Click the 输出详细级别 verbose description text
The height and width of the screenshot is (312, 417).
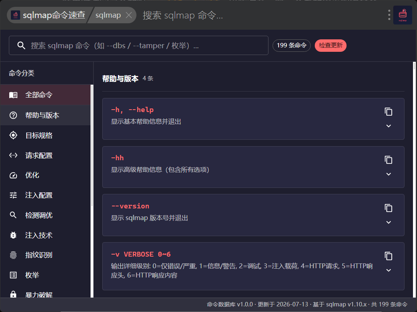click(242, 271)
